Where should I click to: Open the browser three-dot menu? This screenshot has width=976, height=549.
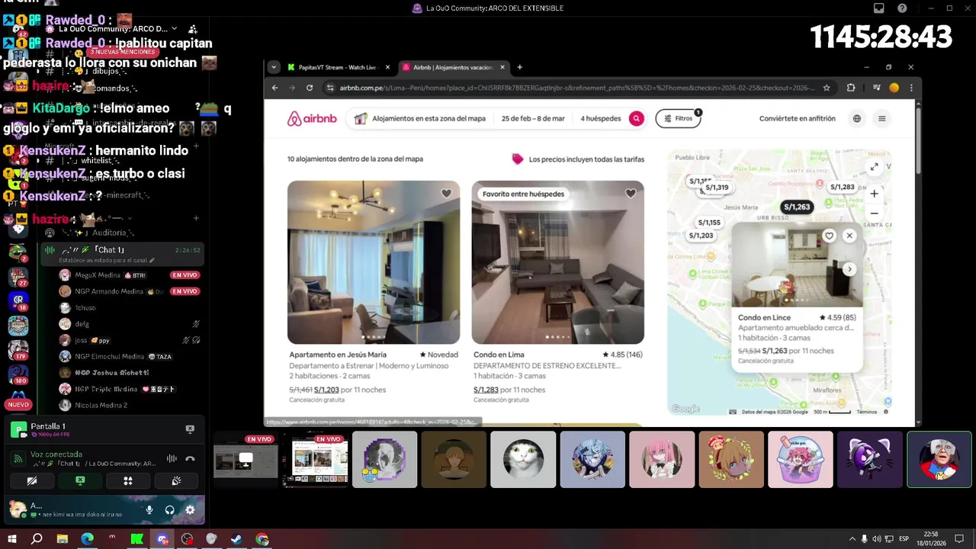[x=911, y=88]
